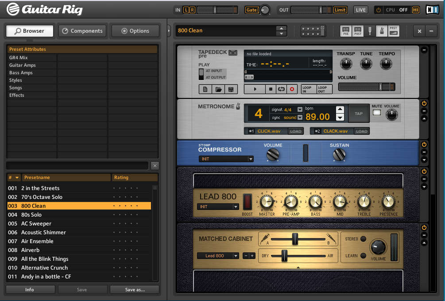This screenshot has width=445, height=301.
Task: Load sound for CLACK.wav slot #2
Action: point(362,131)
